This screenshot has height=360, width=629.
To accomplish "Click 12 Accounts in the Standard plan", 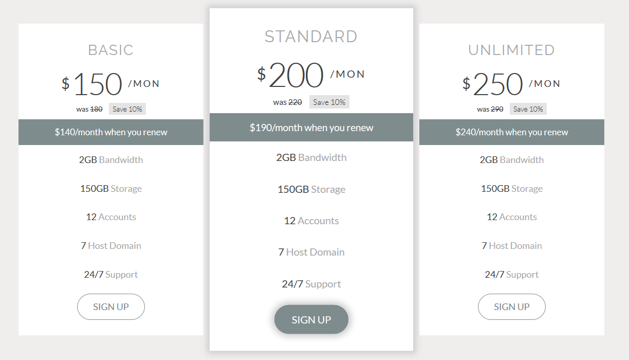I will point(311,221).
